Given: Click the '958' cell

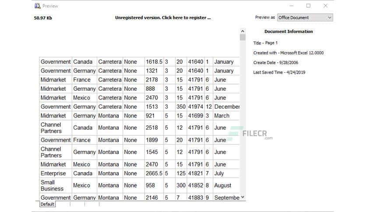Looking at the screenshot, I should click(154, 185).
